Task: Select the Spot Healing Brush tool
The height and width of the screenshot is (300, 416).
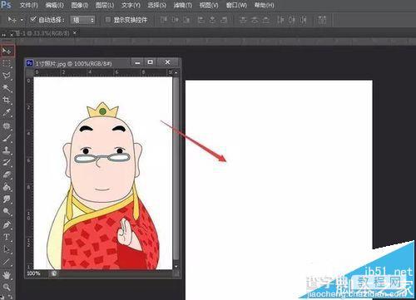Action: (x=7, y=126)
